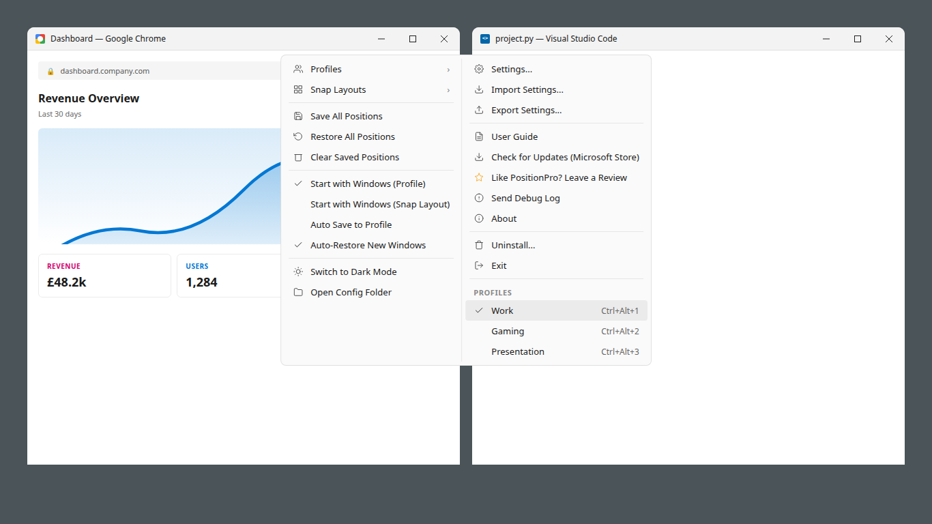The height and width of the screenshot is (524, 932).
Task: Click the Open Config Folder icon
Action: click(297, 292)
